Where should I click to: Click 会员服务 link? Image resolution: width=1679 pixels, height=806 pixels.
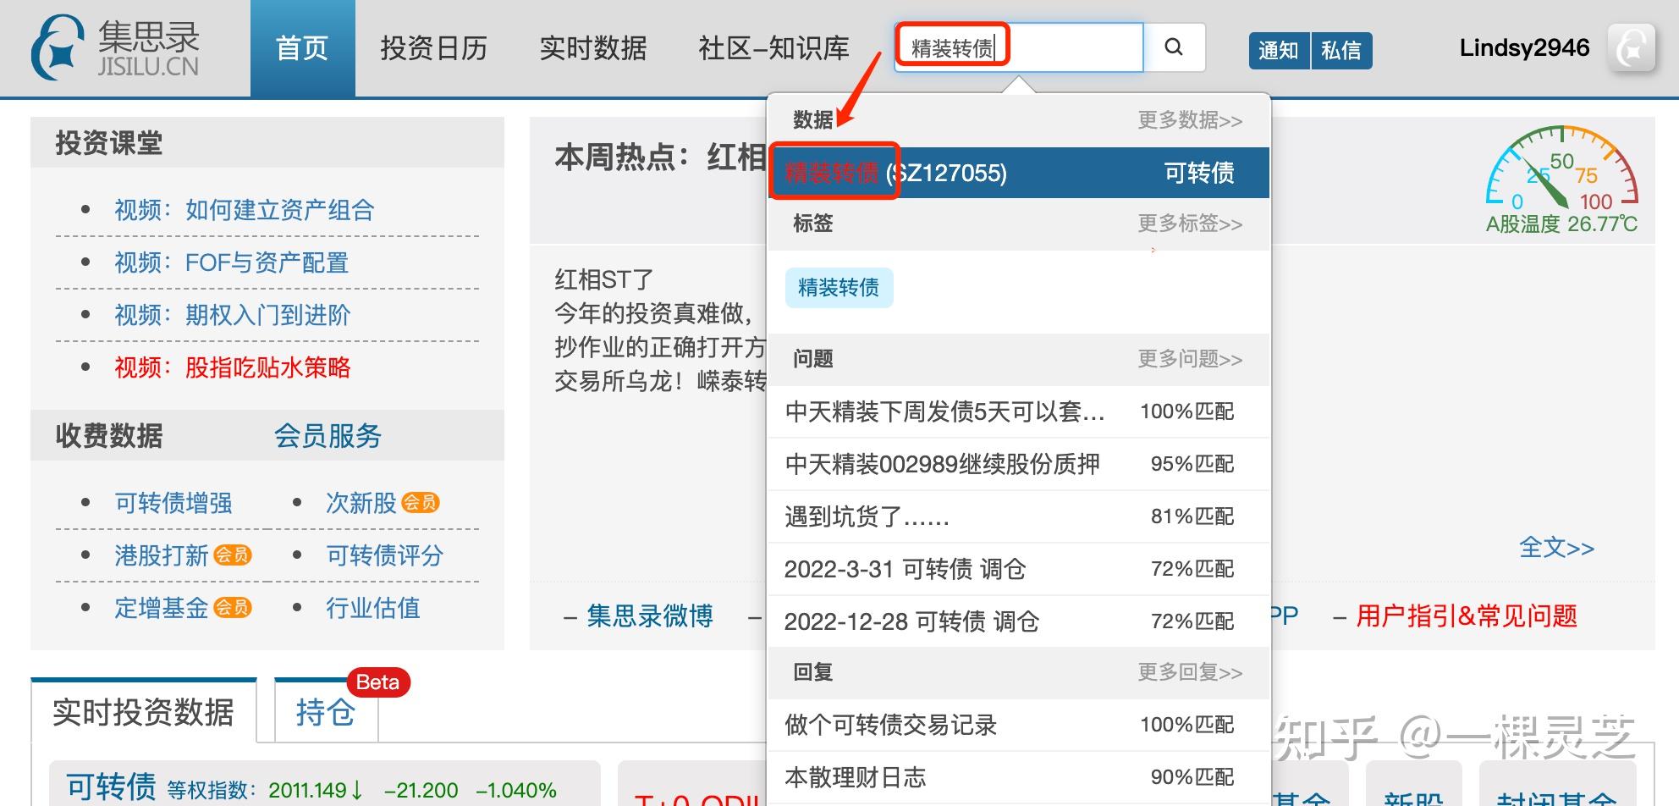328,436
